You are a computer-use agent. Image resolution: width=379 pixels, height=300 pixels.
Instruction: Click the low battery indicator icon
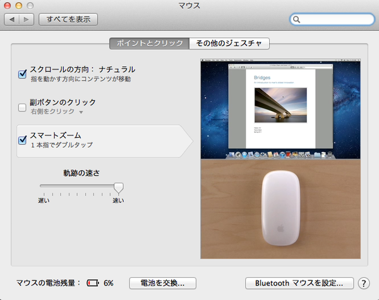click(x=93, y=283)
